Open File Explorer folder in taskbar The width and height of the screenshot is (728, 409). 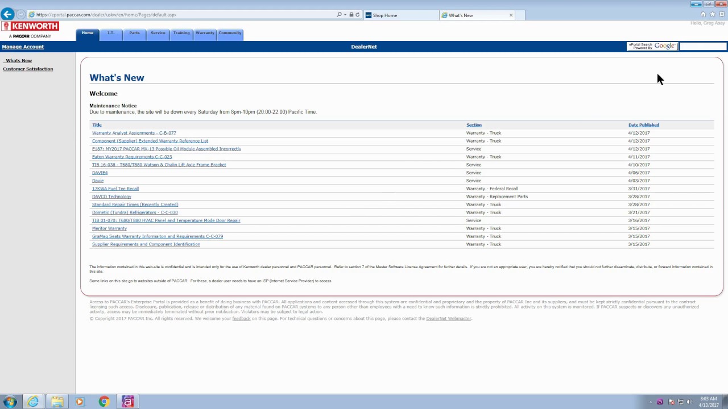click(57, 402)
